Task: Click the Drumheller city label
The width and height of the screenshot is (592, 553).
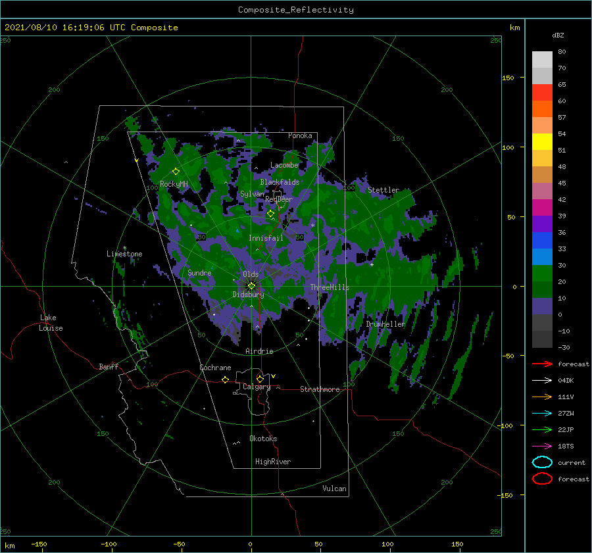Action: click(385, 324)
